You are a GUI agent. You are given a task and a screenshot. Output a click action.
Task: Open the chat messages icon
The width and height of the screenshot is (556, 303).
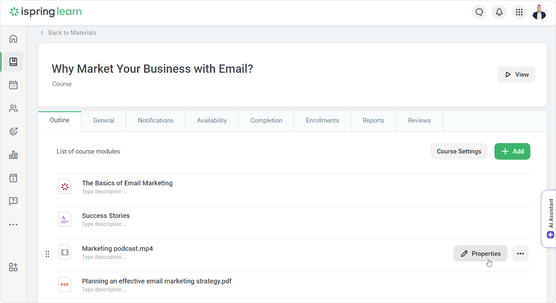point(479,12)
